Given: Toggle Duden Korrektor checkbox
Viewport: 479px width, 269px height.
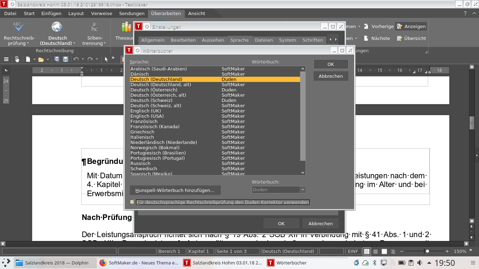Looking at the screenshot, I should (132, 202).
